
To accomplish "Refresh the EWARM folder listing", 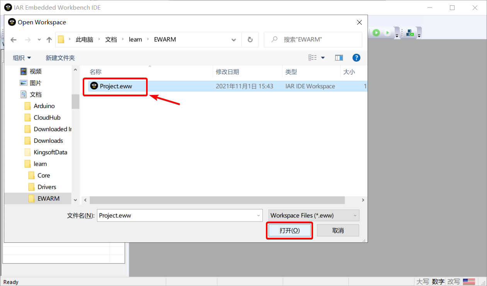I will [250, 40].
